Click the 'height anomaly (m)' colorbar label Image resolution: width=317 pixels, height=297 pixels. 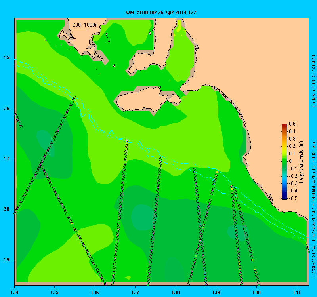[301, 162]
